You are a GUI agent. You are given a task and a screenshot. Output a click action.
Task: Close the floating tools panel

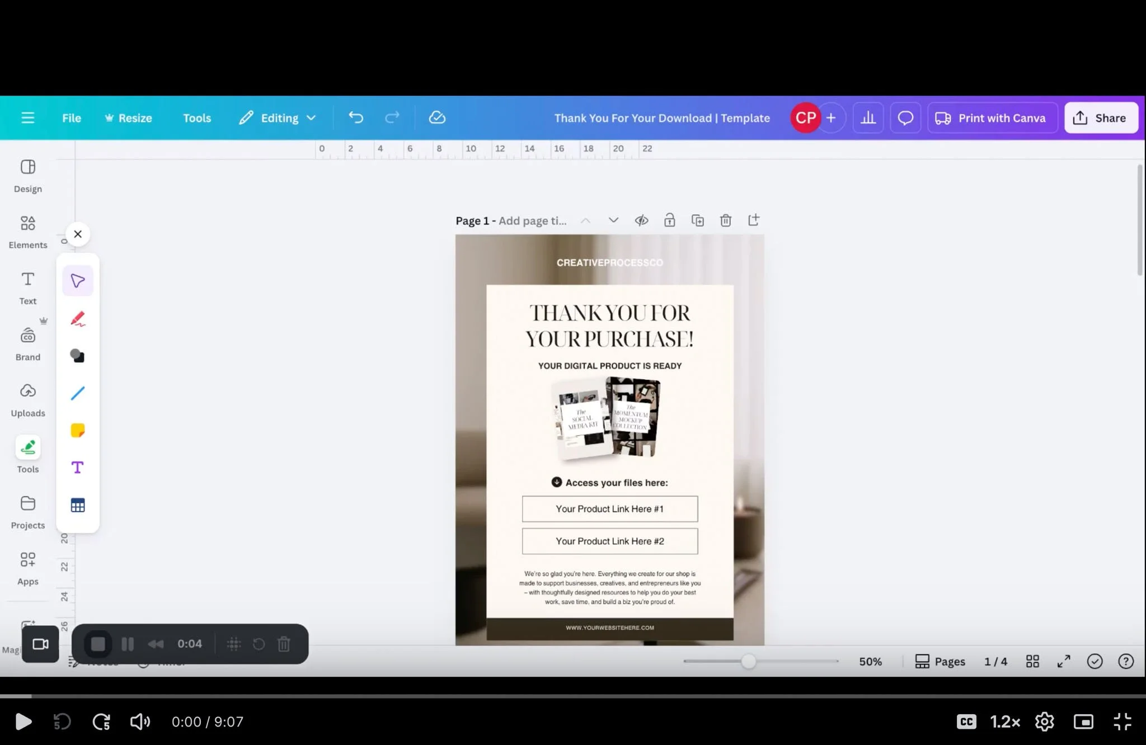point(78,234)
